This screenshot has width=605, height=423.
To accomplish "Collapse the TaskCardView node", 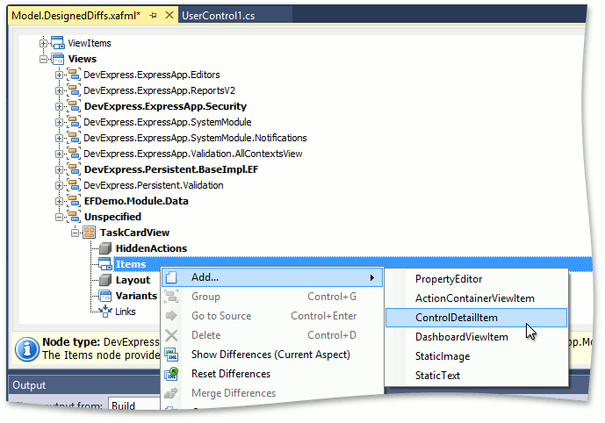I will (x=76, y=233).
